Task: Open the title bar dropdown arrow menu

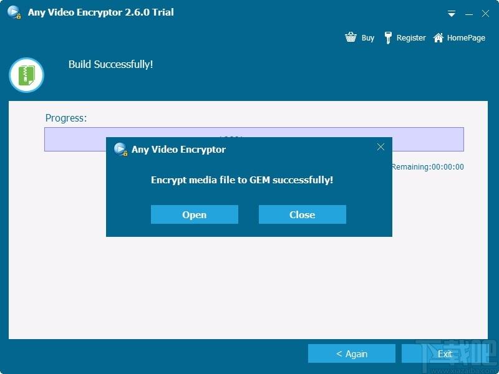Action: (x=451, y=14)
